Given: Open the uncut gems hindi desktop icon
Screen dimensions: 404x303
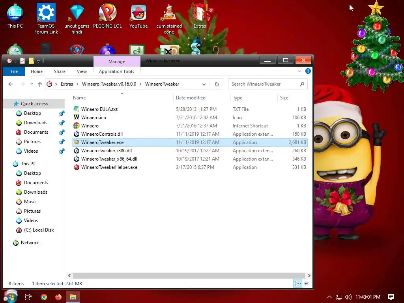Looking at the screenshot, I should [77, 19].
